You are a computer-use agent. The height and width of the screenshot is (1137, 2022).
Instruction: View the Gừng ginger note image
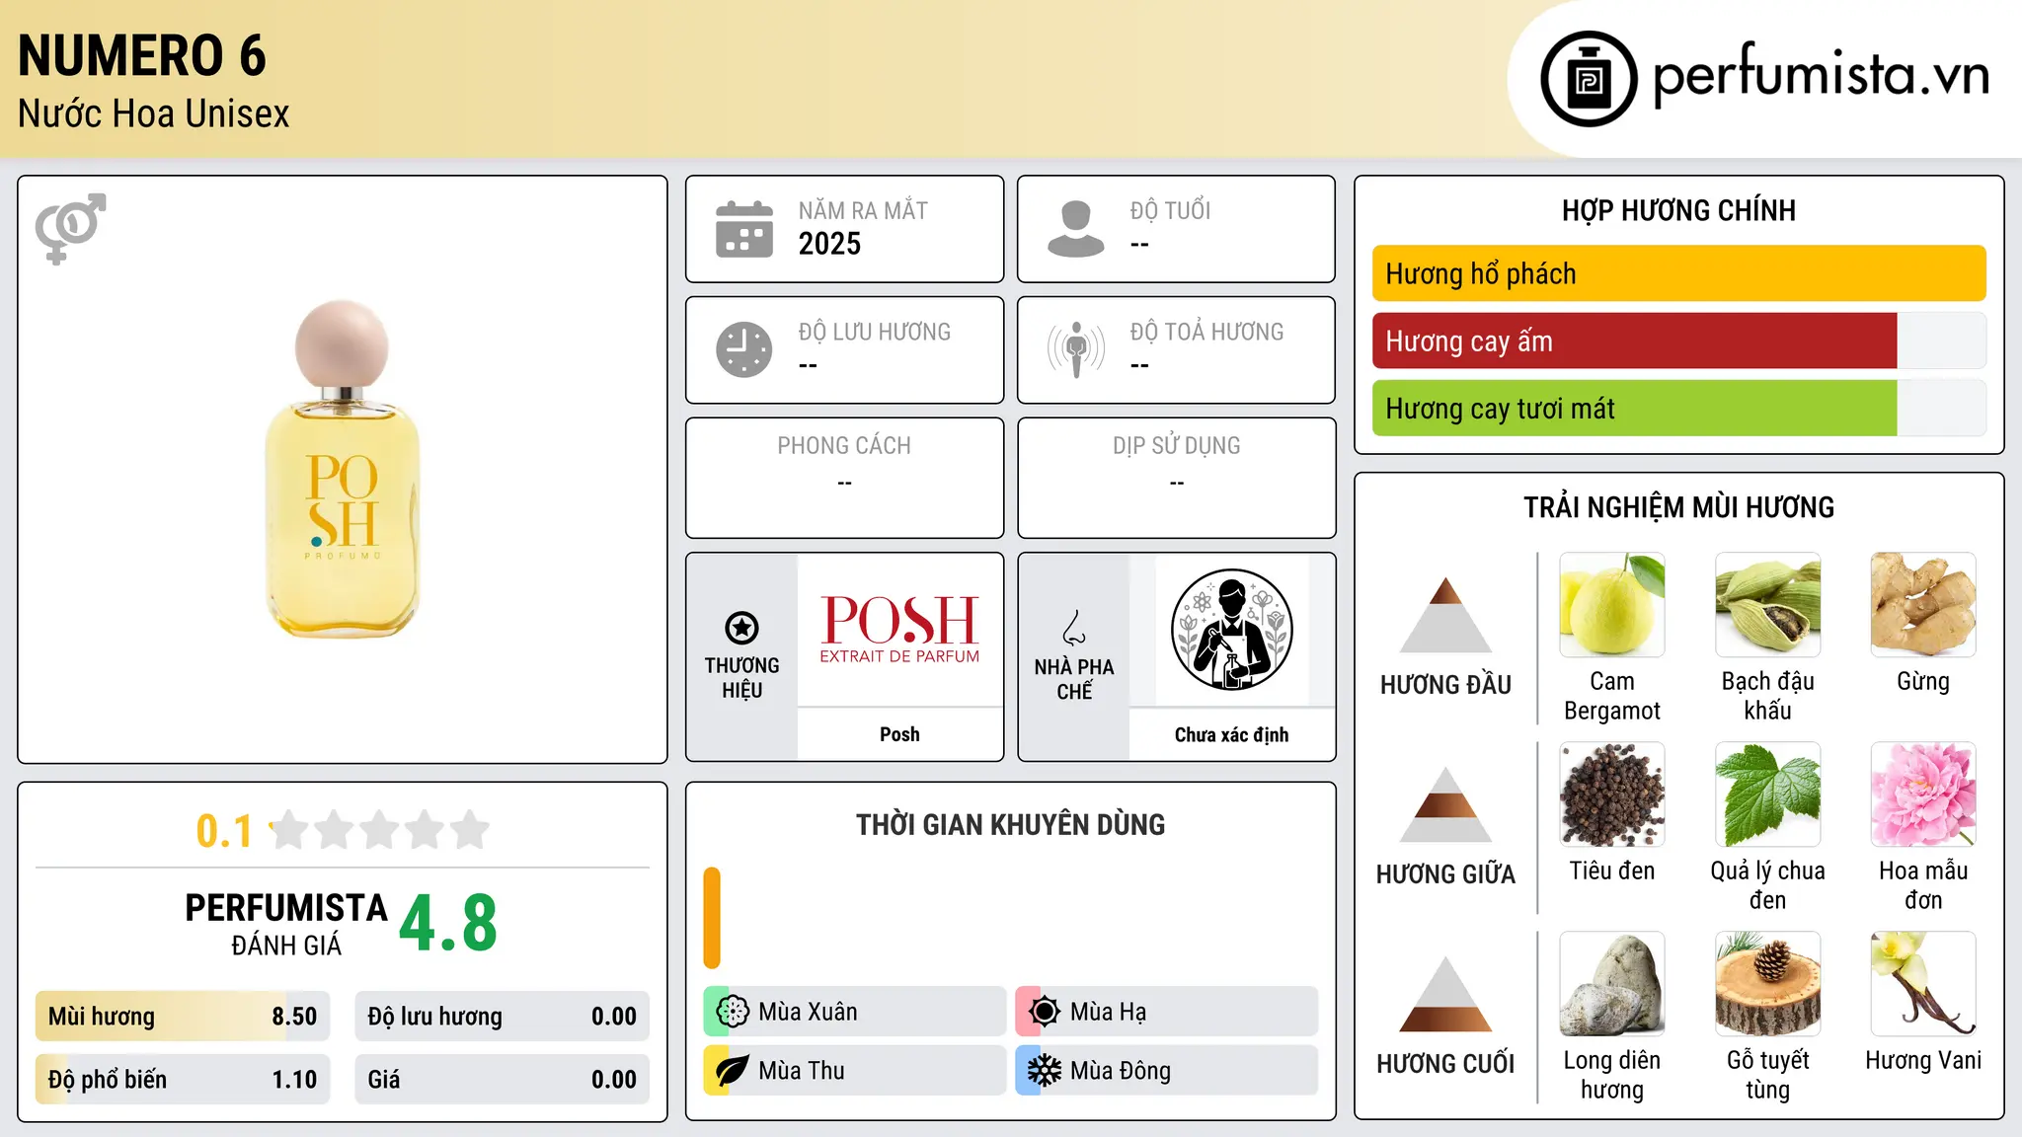click(x=1923, y=605)
